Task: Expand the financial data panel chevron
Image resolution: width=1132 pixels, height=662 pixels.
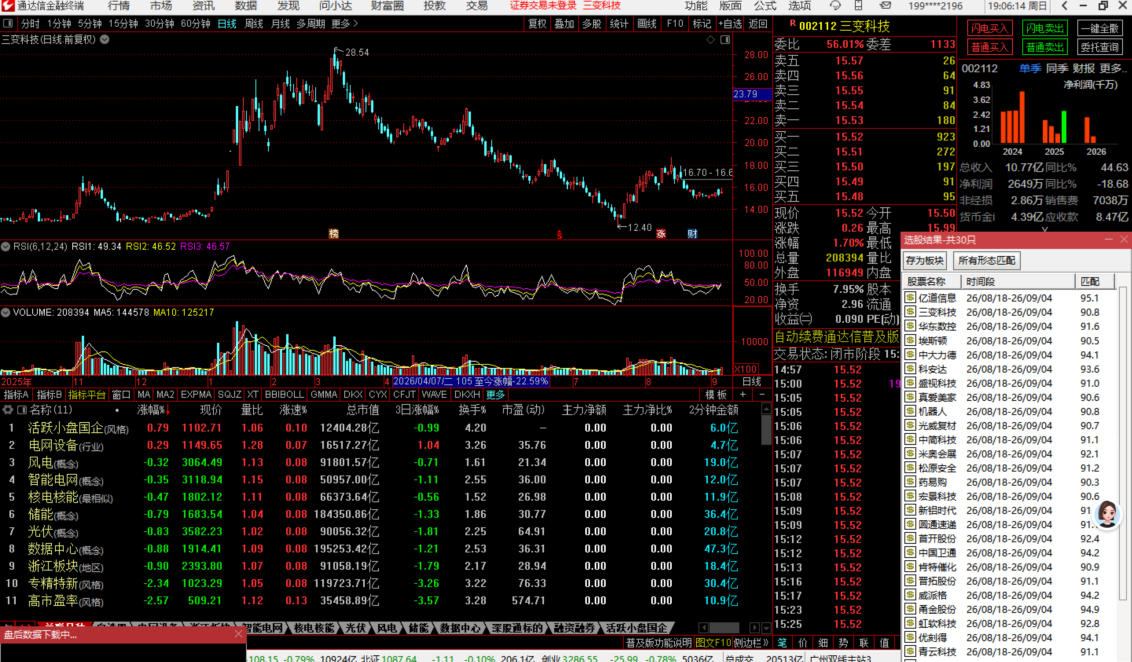Action: click(1045, 229)
